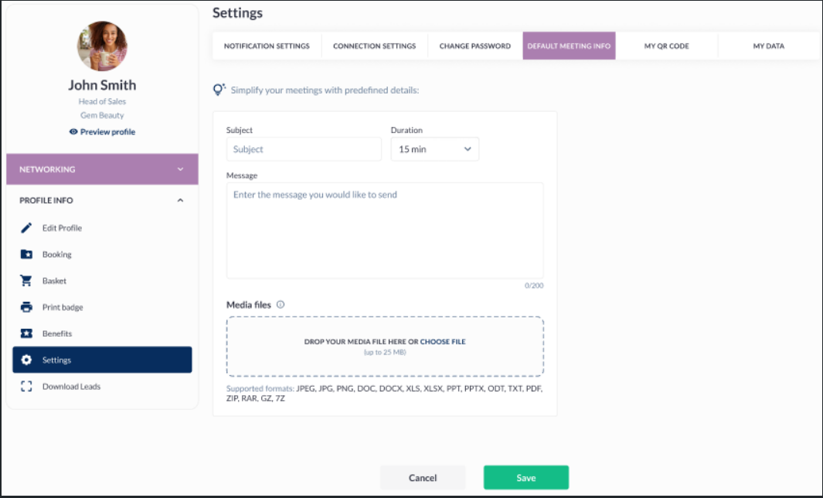Go to My QR Code tab
The height and width of the screenshot is (498, 823).
[666, 46]
